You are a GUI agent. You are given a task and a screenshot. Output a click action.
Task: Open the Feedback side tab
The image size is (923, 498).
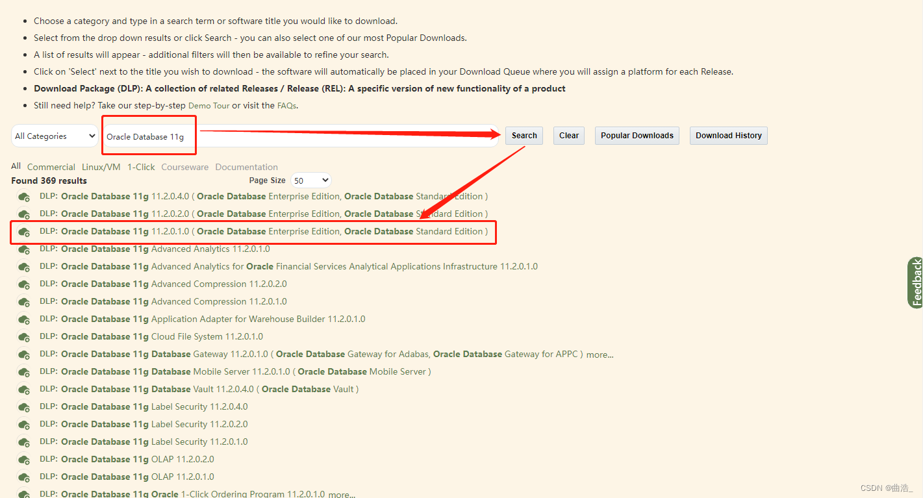point(916,282)
